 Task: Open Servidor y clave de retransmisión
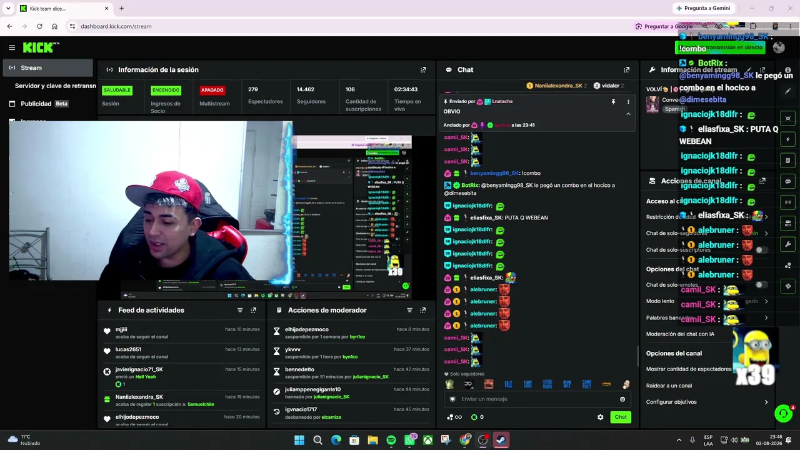pyautogui.click(x=55, y=86)
